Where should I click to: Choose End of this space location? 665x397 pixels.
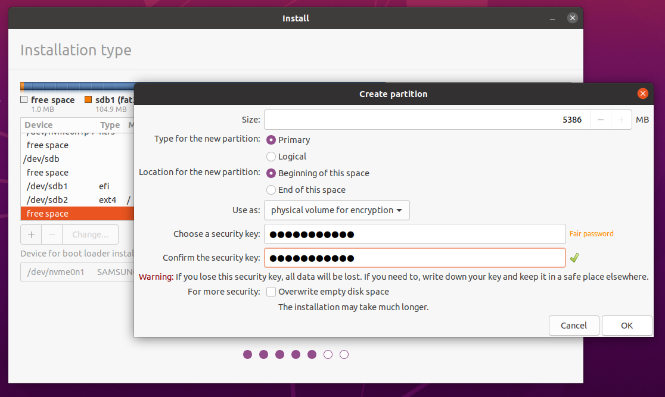pyautogui.click(x=272, y=190)
